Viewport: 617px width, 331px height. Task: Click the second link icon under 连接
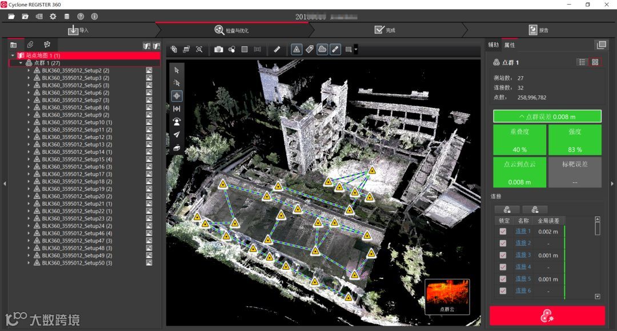pyautogui.click(x=535, y=209)
